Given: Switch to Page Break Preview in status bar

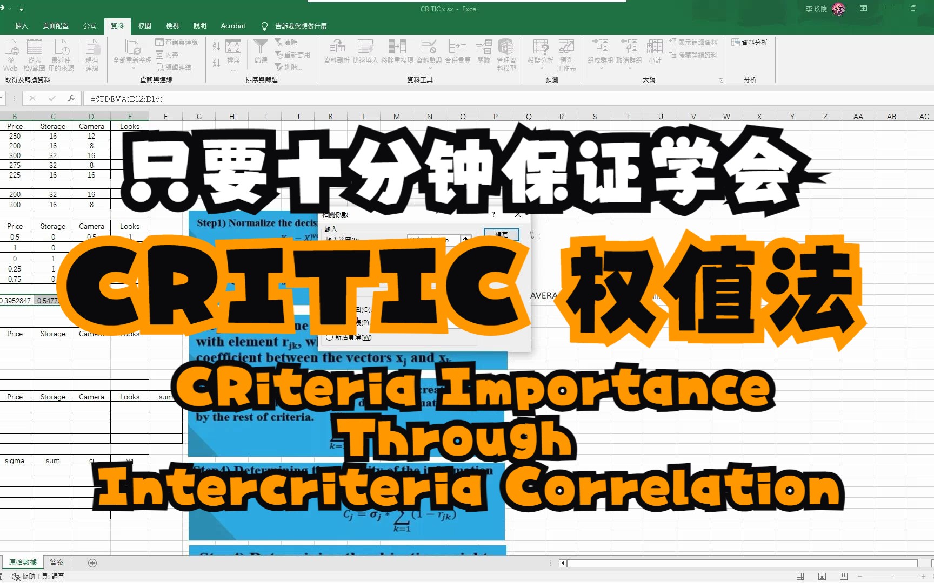Looking at the screenshot, I should (844, 576).
